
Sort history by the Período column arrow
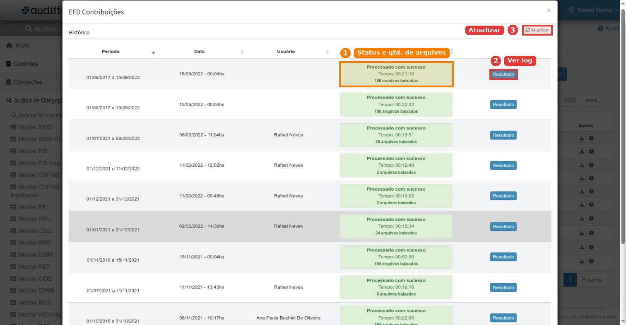click(x=153, y=53)
